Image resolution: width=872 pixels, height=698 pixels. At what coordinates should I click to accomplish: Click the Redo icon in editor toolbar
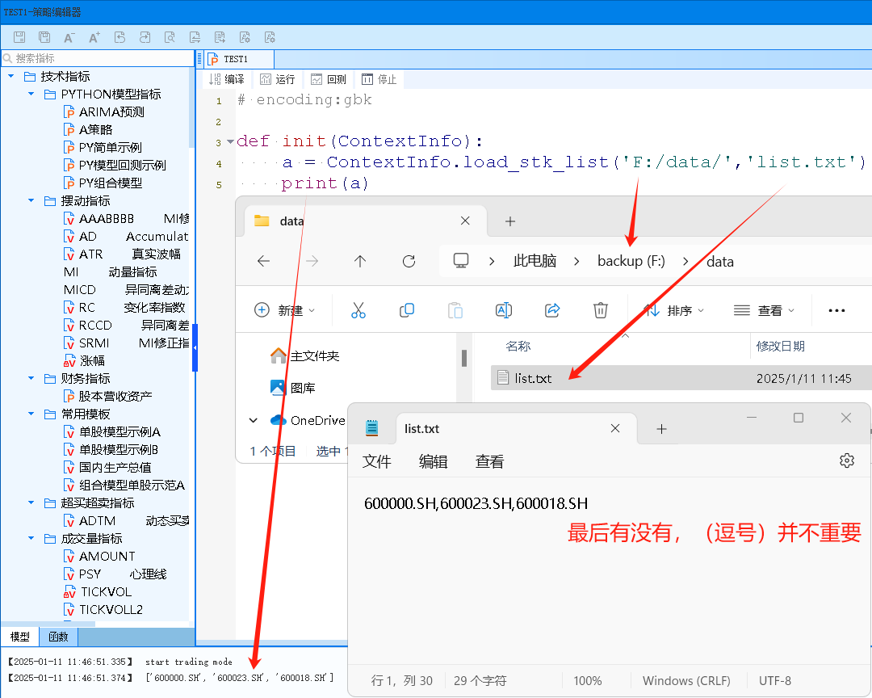click(x=145, y=37)
